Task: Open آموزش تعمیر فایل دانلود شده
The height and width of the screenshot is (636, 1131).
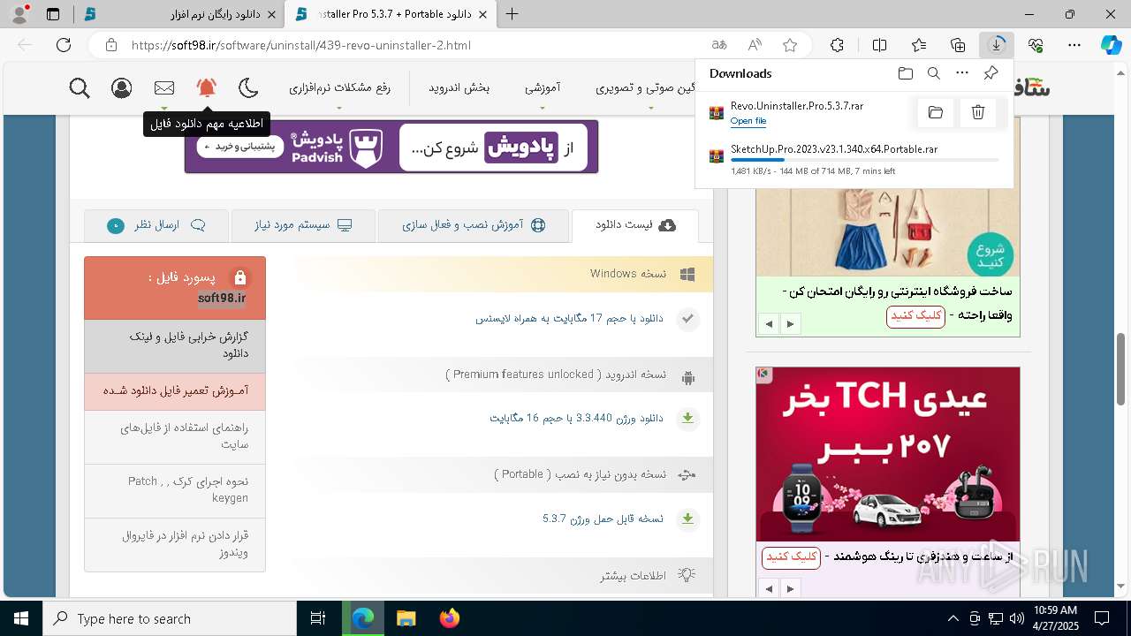Action: [x=175, y=391]
